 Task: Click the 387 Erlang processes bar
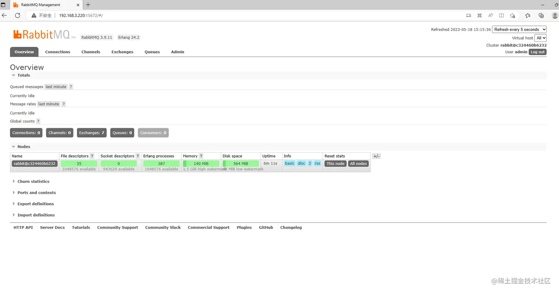click(x=161, y=164)
